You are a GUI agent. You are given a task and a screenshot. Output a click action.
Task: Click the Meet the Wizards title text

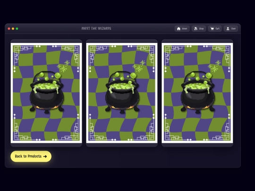(x=96, y=28)
